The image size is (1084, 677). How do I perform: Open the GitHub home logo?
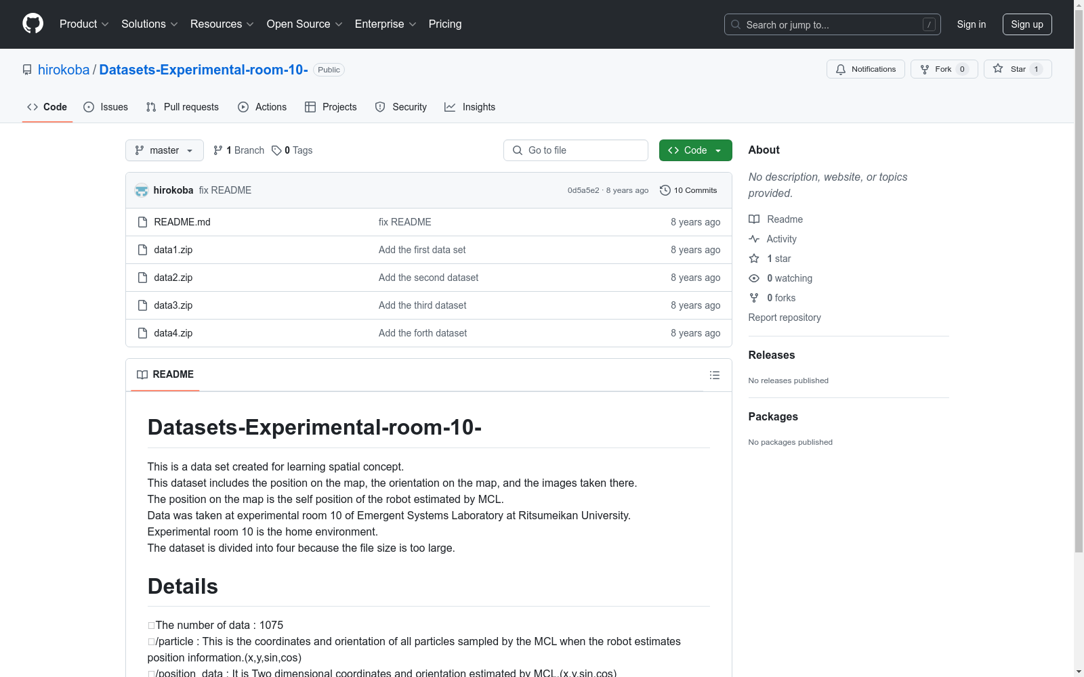point(33,24)
